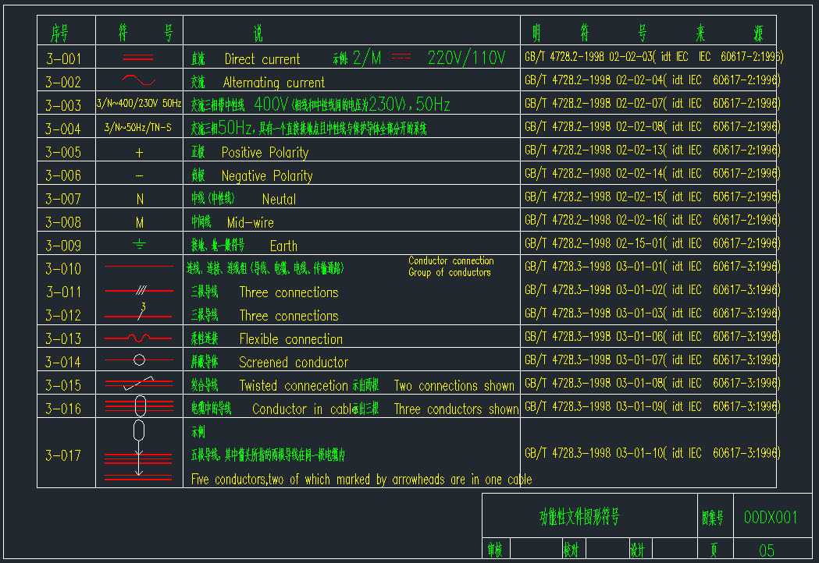This screenshot has height=563, width=819.
Task: Click the earth ground symbol in row 3-009
Action: tap(140, 244)
